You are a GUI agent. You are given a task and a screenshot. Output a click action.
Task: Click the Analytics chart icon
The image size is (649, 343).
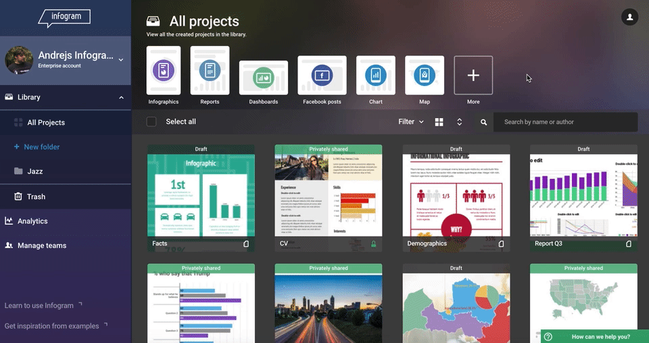point(9,221)
